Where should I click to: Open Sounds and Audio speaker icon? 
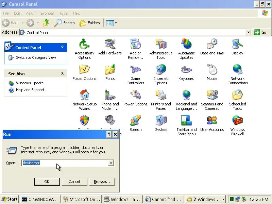(x=110, y=120)
